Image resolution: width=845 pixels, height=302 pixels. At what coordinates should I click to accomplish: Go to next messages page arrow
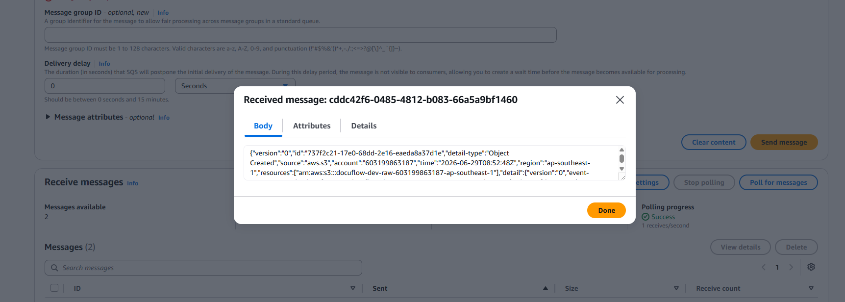[x=791, y=267]
